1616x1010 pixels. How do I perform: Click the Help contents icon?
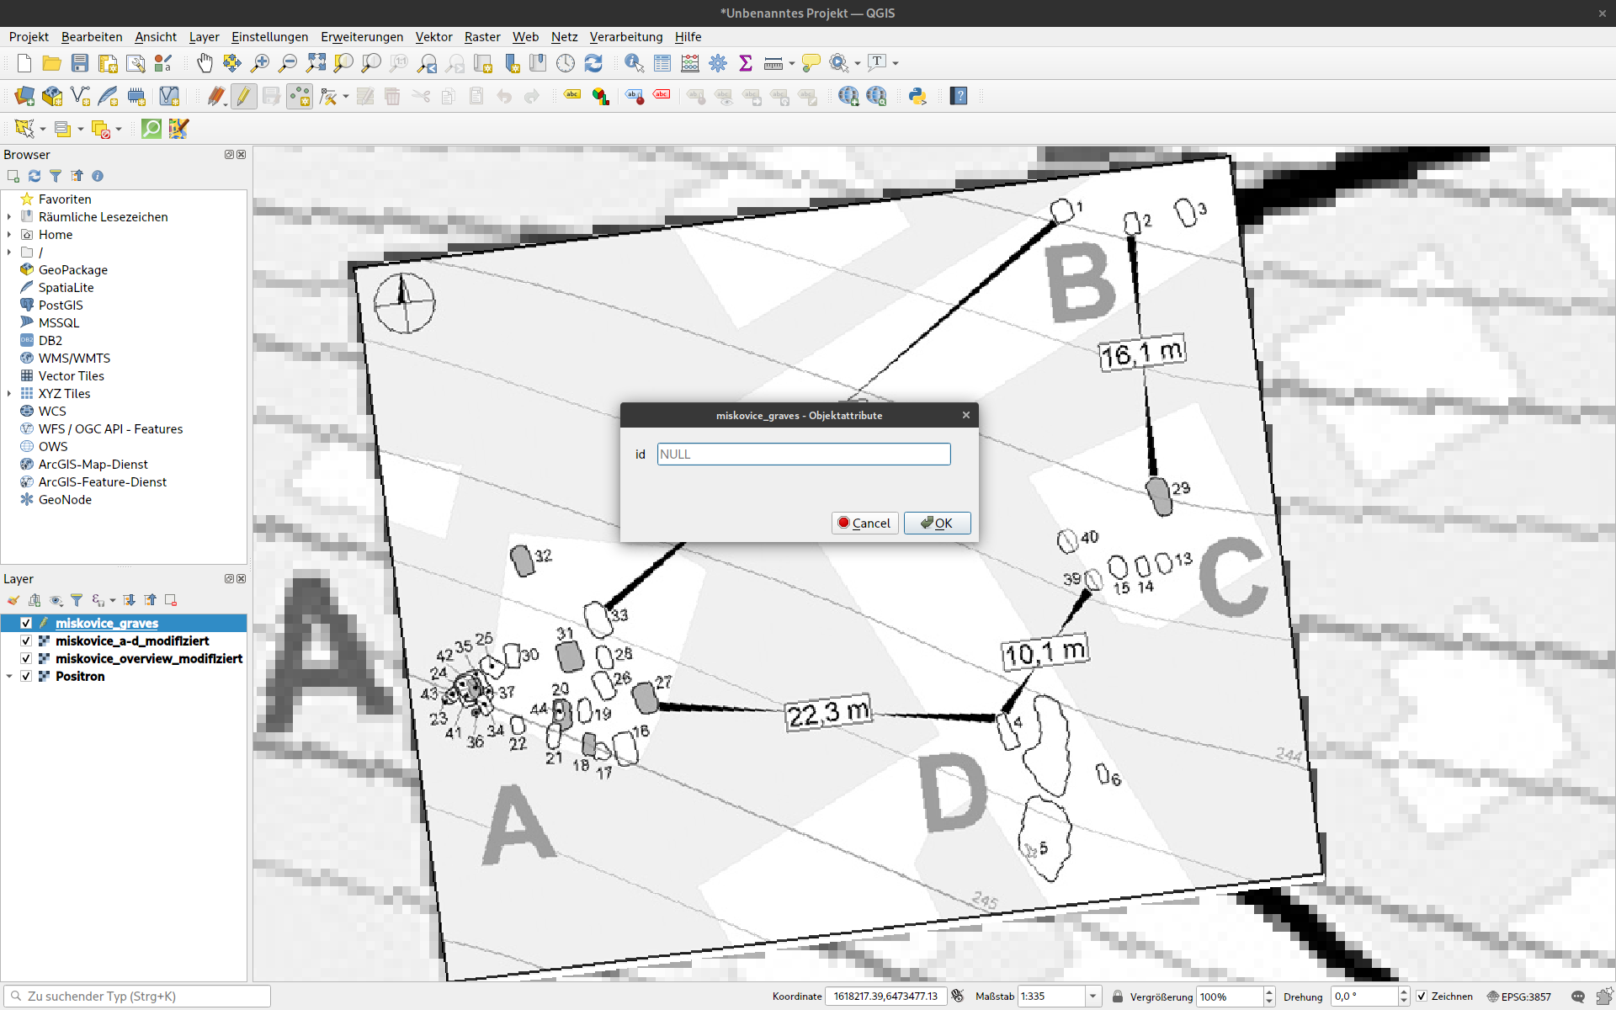(x=959, y=96)
